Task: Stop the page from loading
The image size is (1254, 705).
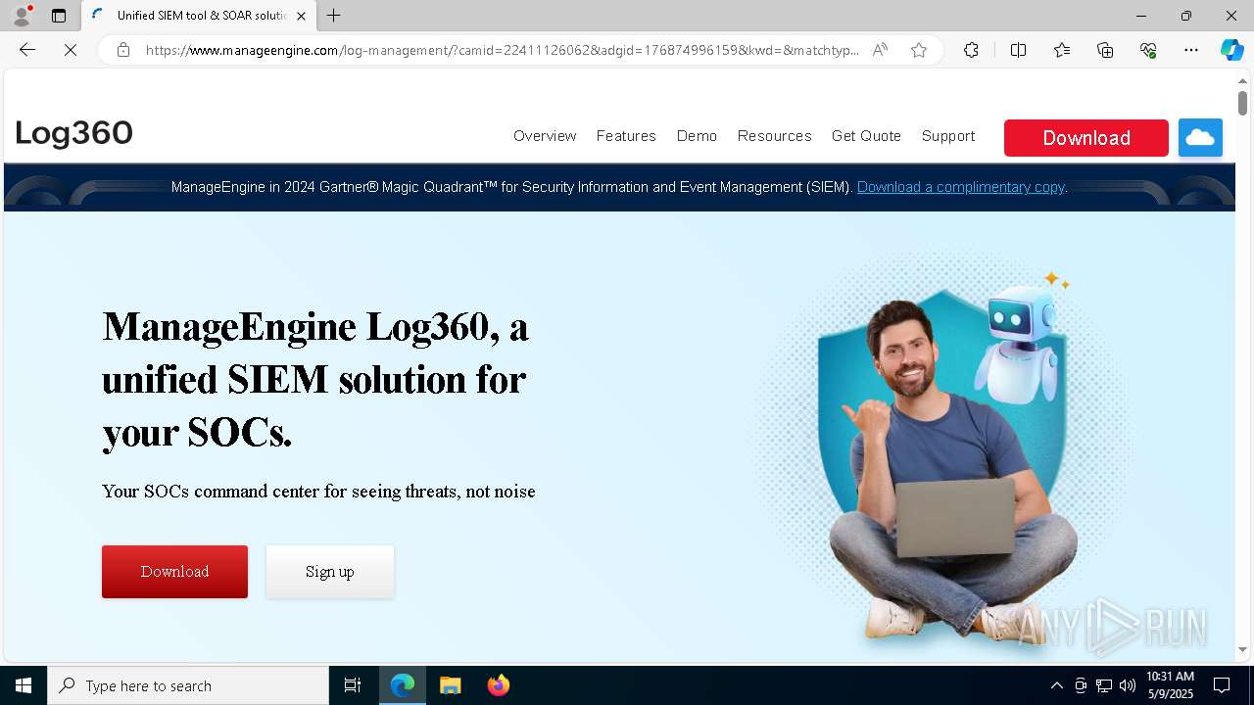Action: pos(71,50)
